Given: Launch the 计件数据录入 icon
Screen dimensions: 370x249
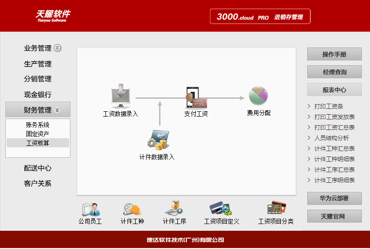Looking at the screenshot, I should click(157, 140).
